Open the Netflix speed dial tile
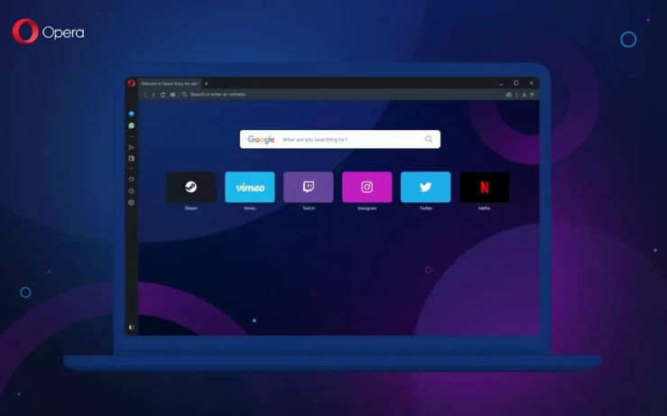The image size is (667, 416). 484,187
